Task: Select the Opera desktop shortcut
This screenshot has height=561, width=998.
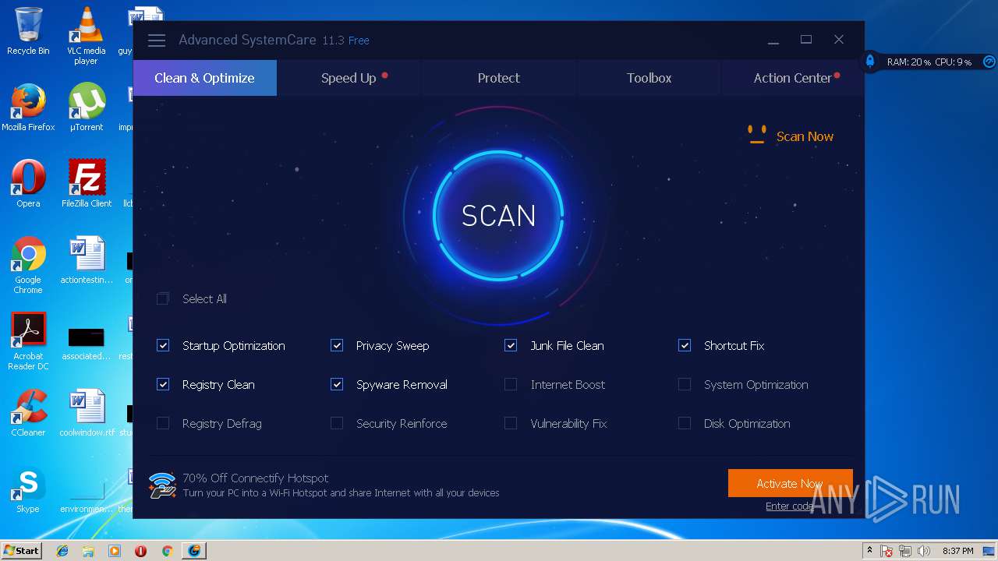Action: (28, 184)
